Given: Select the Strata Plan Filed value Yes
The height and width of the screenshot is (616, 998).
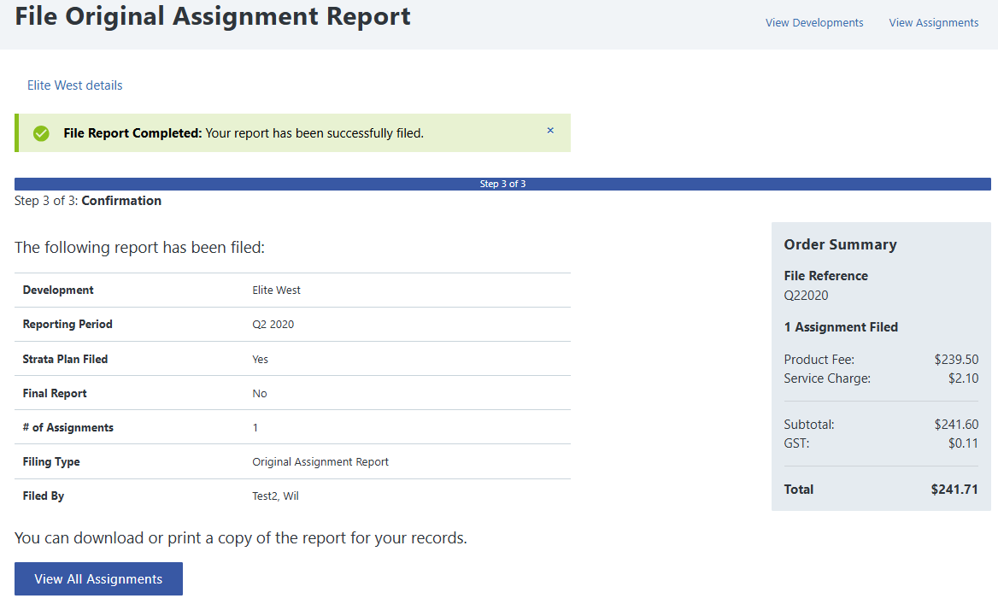Looking at the screenshot, I should pyautogui.click(x=260, y=360).
